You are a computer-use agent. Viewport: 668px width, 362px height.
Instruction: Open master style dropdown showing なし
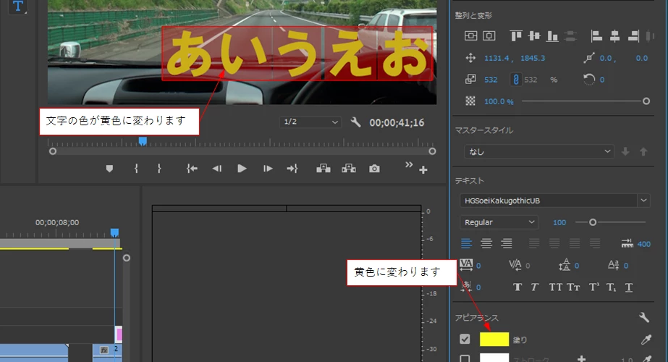point(539,151)
